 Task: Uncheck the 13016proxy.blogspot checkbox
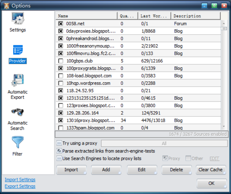click(x=61, y=120)
